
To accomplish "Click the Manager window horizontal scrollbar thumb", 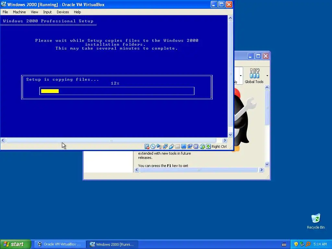I will click(x=198, y=170).
